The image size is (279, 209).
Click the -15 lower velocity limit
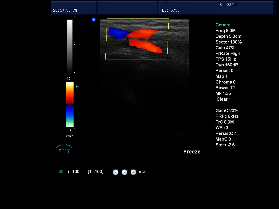[x=69, y=131]
